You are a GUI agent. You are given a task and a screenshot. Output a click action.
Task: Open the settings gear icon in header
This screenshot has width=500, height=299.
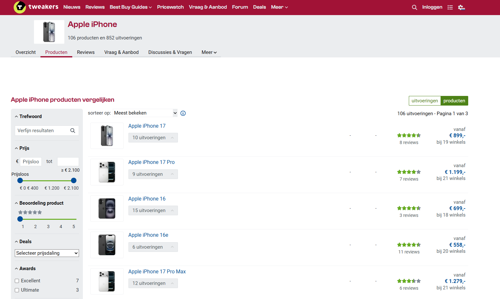point(461,7)
